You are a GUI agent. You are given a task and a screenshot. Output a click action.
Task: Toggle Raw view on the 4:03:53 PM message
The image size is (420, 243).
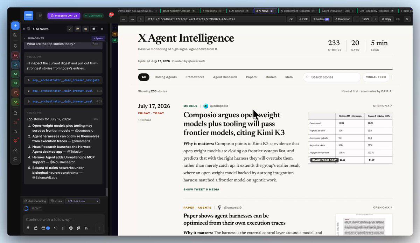95,119
